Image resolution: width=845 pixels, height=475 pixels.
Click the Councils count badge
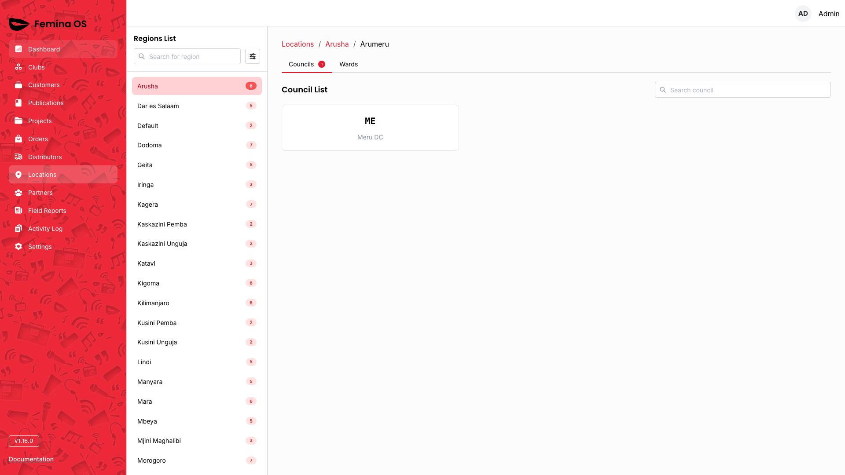click(322, 64)
